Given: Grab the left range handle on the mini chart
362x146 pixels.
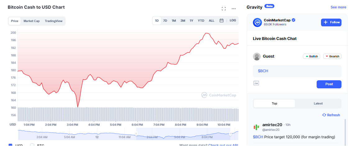Looking at the screenshot, I should (136, 134).
